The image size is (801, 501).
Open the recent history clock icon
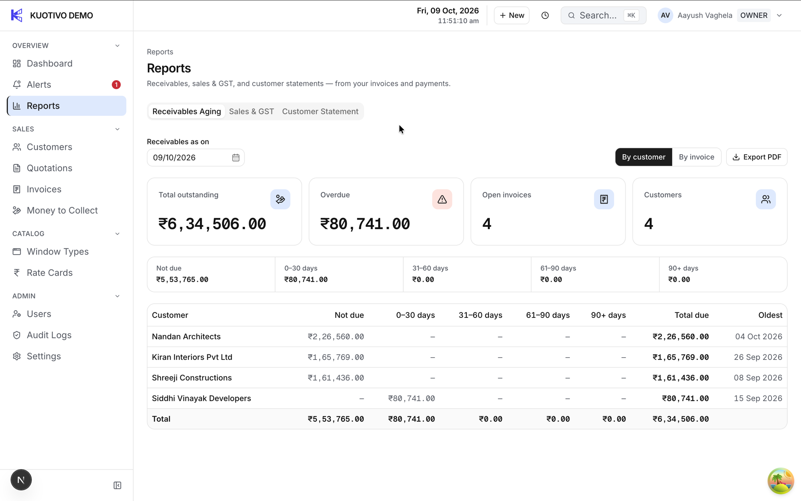[545, 15]
